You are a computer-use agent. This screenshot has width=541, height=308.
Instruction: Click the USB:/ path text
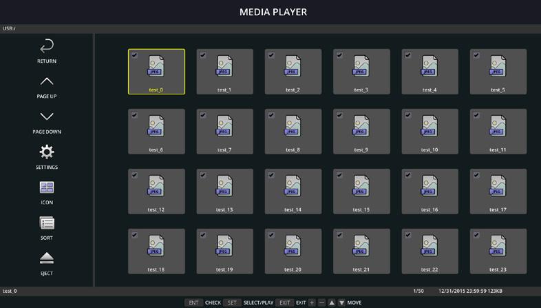9,28
